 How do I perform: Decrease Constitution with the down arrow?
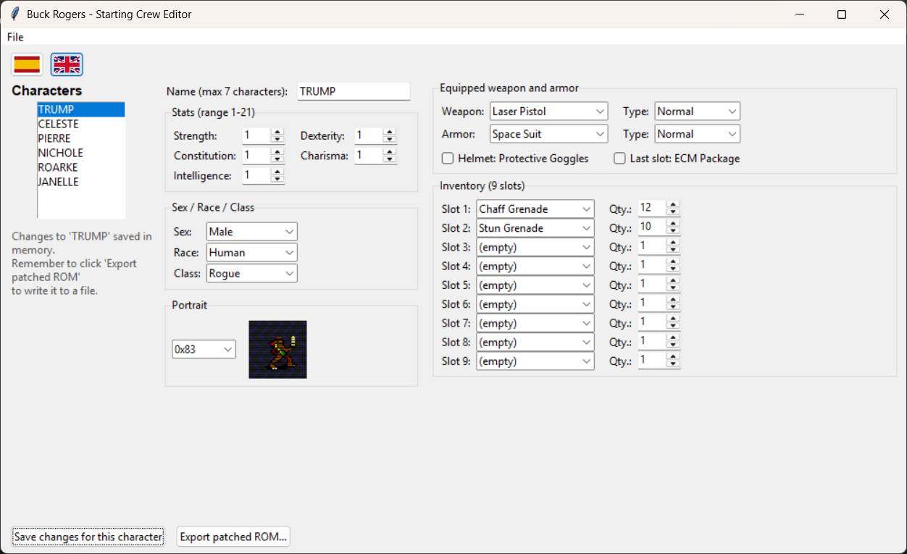(277, 159)
